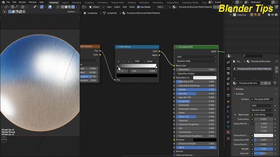Open the Object properties tab

(228, 102)
